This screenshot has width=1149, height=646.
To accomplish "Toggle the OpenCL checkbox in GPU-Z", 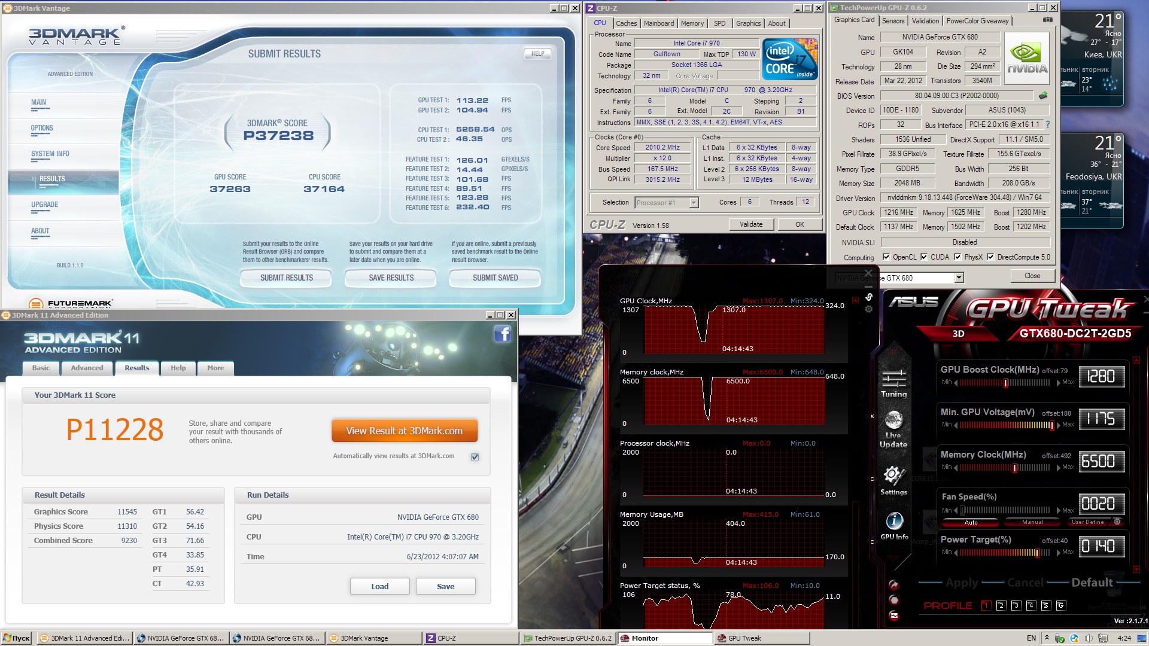I will coord(886,257).
